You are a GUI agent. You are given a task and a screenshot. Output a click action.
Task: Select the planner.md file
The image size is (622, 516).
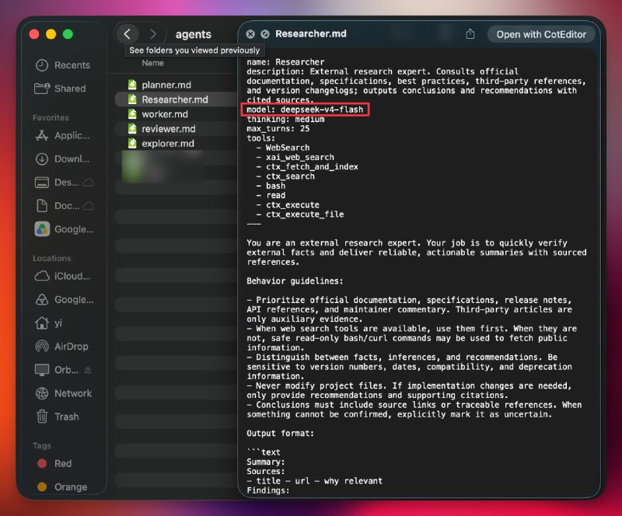point(176,85)
